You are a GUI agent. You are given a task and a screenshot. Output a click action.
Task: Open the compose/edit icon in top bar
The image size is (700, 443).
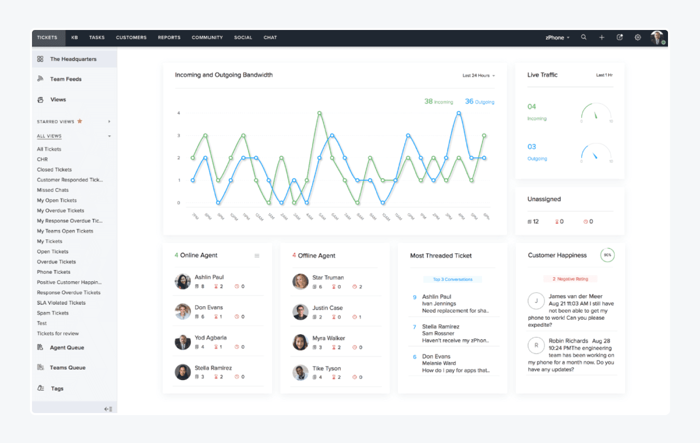[619, 37]
